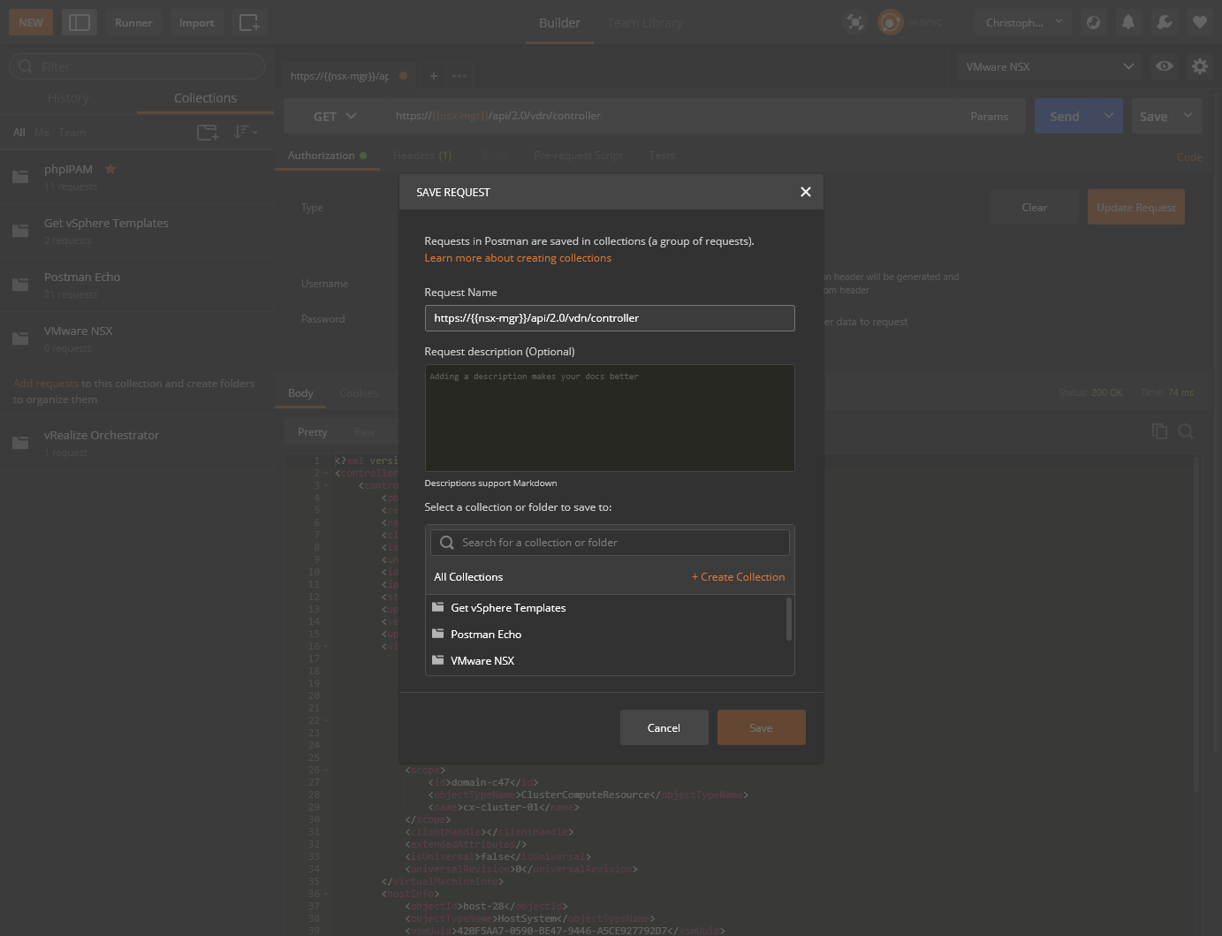Click the Request Name input field
This screenshot has width=1222, height=936.
609,318
